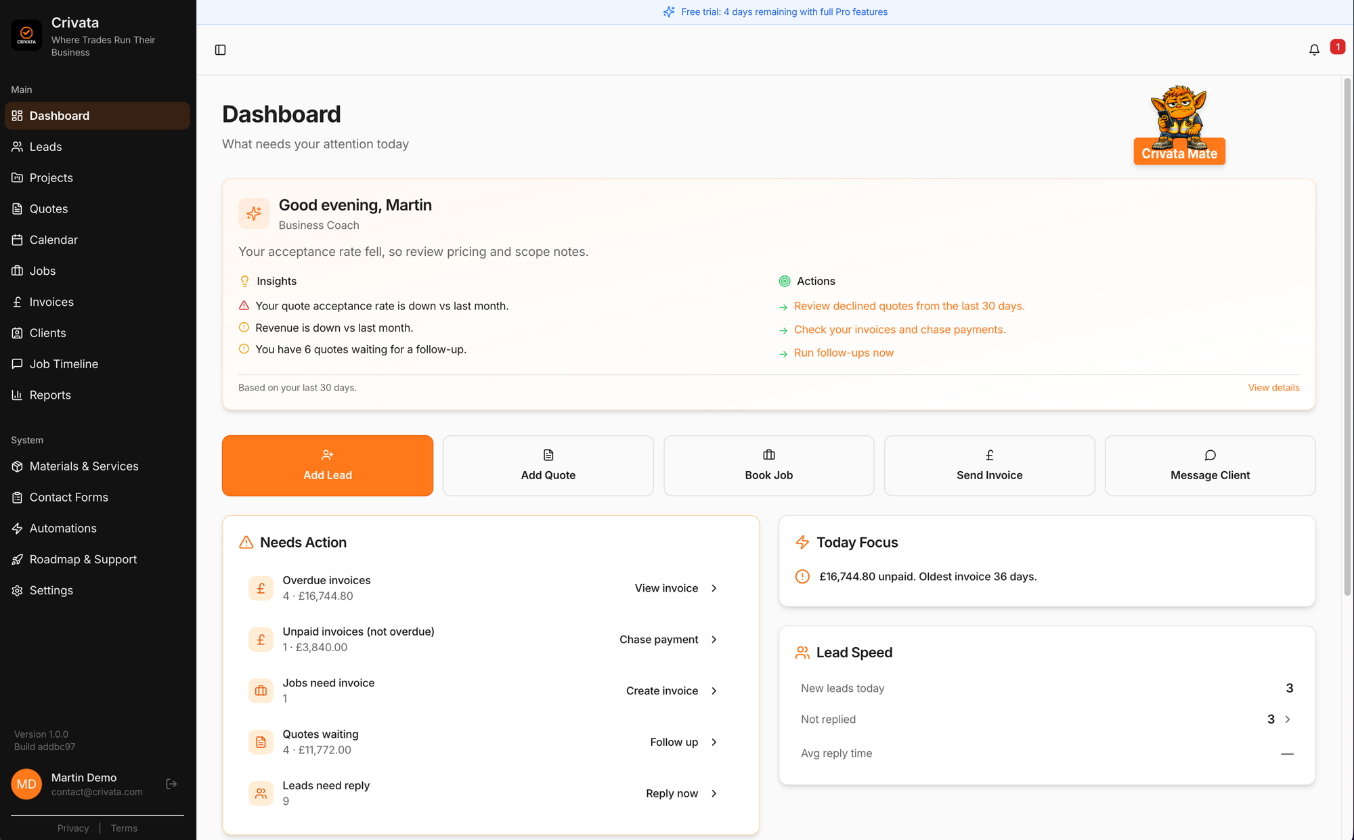Click the Martin Demo avatar circle
Image resolution: width=1354 pixels, height=840 pixels.
tap(26, 783)
